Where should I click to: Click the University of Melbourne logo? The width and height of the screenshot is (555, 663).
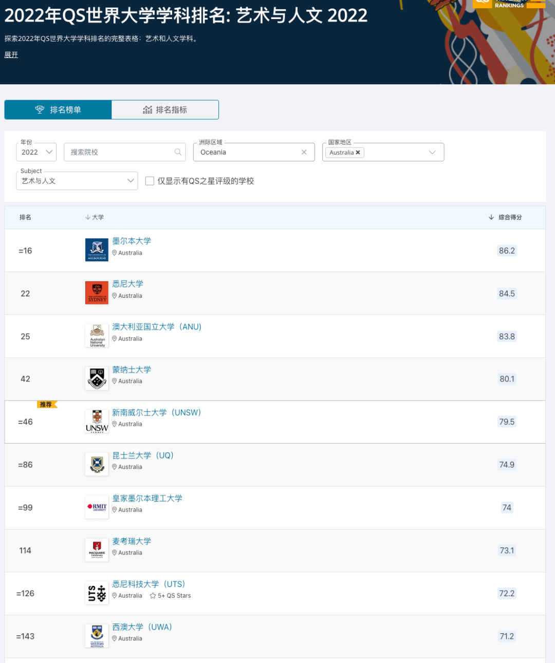coord(97,250)
